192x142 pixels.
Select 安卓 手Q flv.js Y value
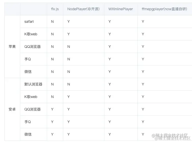[52, 122]
